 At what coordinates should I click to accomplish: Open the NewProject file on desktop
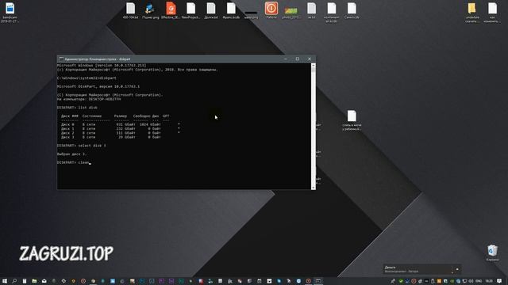190,10
